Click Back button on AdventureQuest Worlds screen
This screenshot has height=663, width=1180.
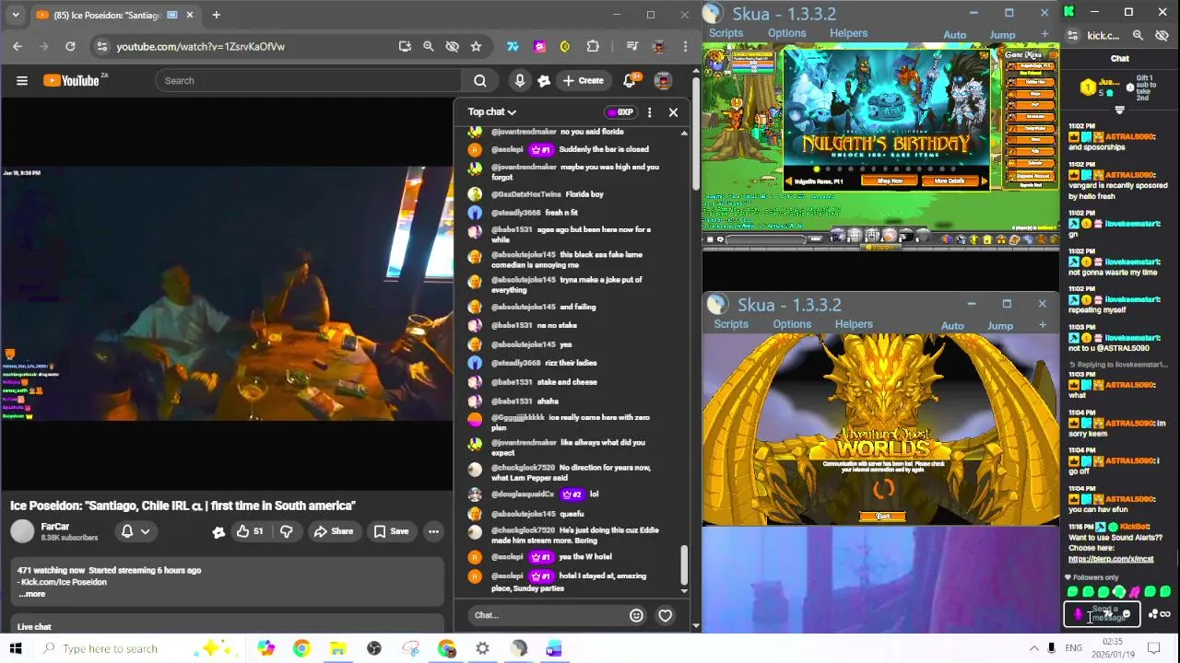tap(882, 517)
